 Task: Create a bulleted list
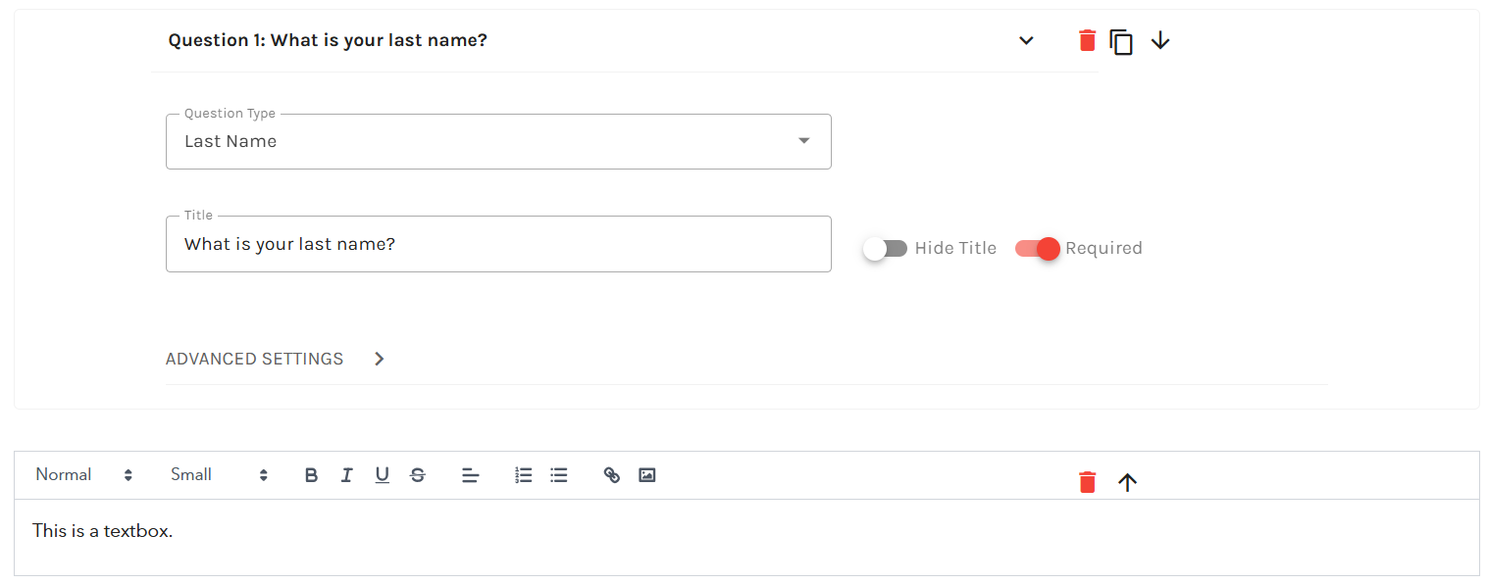tap(559, 475)
